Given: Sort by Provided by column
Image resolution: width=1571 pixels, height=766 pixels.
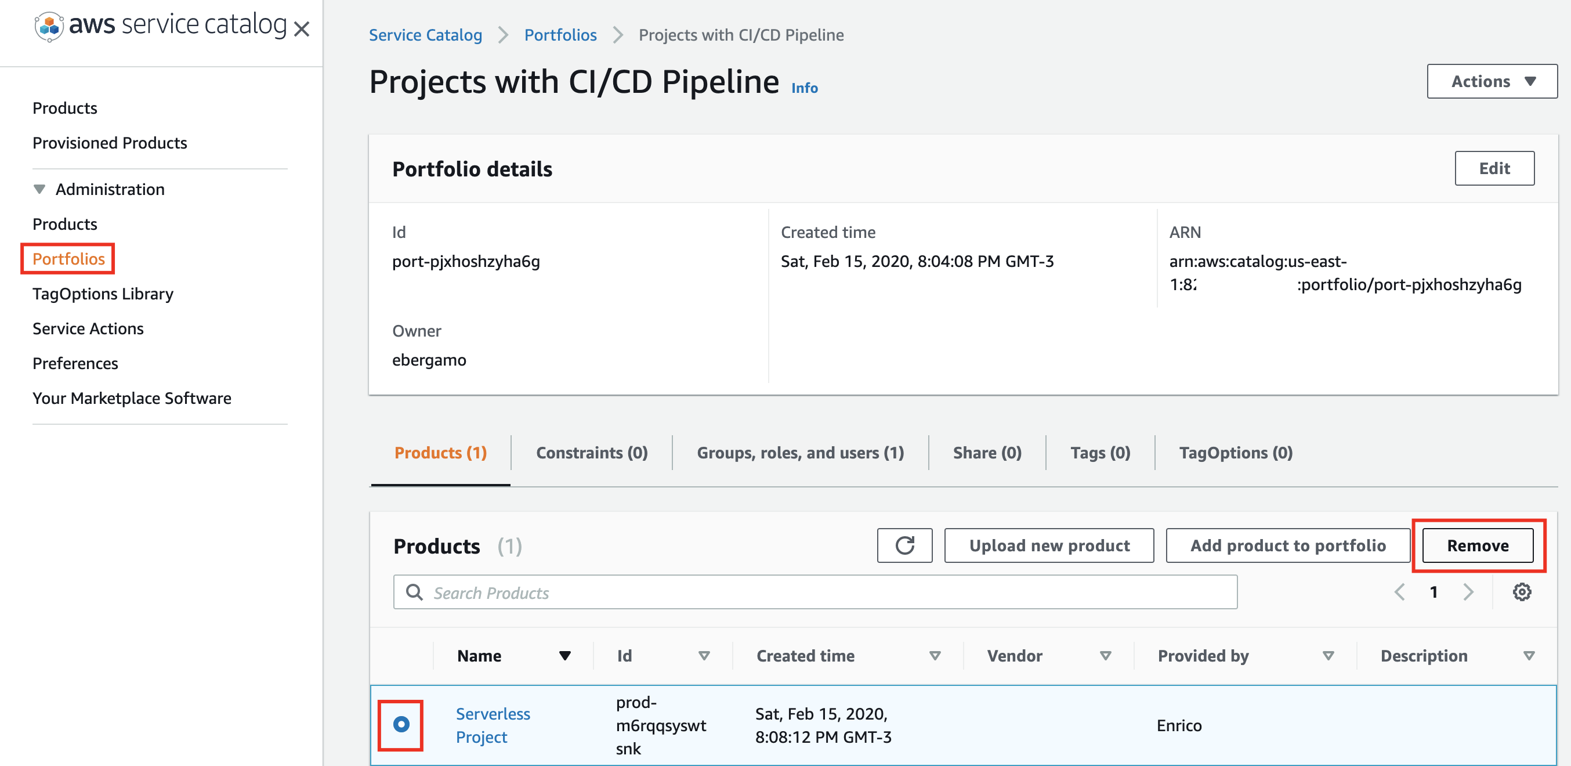Looking at the screenshot, I should pyautogui.click(x=1328, y=656).
